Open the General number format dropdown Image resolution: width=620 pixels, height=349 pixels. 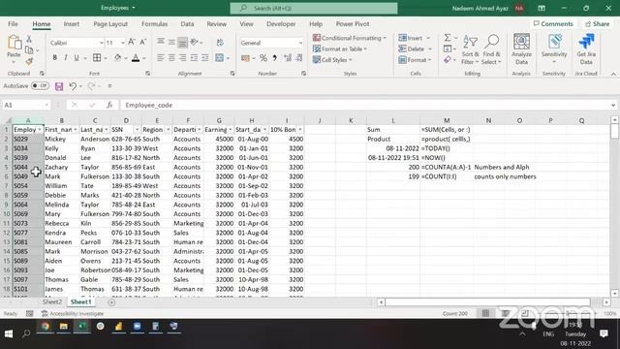point(300,43)
